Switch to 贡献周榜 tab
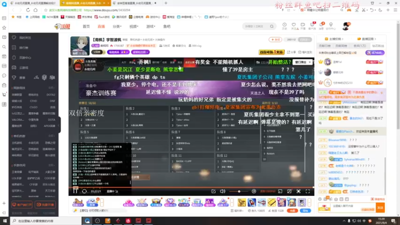 [341, 46]
